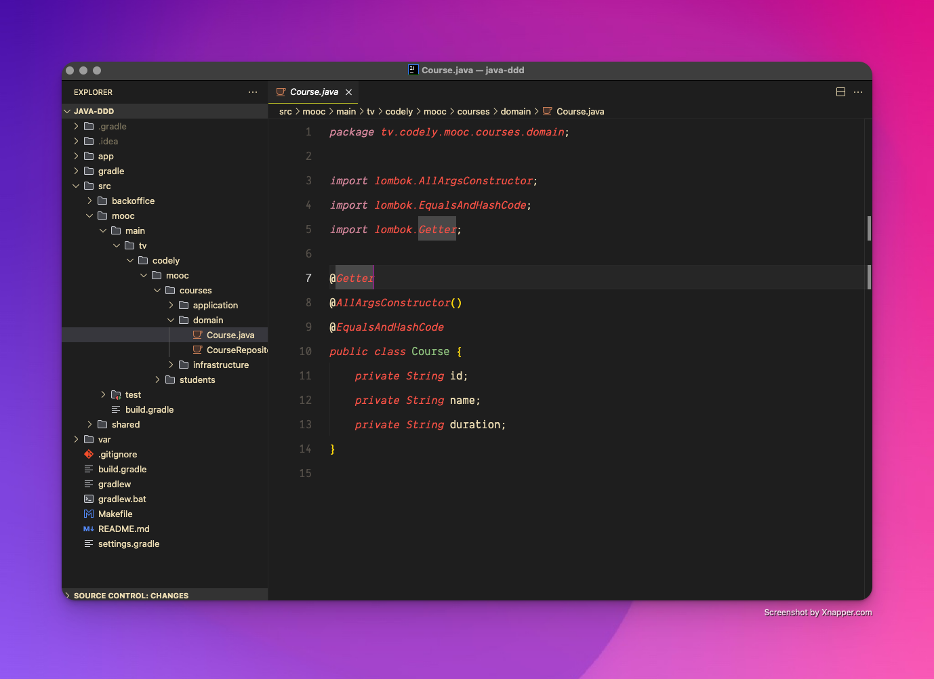Image resolution: width=934 pixels, height=679 pixels.
Task: Collapse the JAVA-DDD project section
Action: (67, 111)
